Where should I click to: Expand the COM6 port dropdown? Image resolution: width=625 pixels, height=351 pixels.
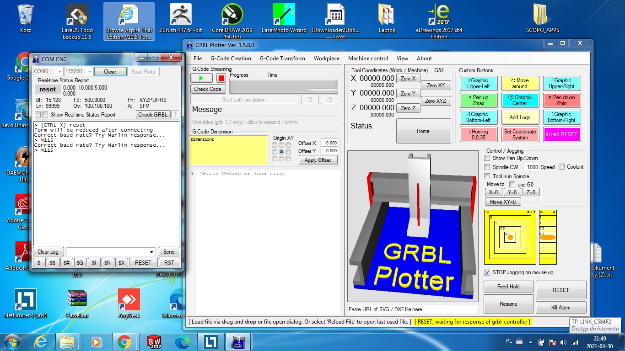click(x=59, y=72)
